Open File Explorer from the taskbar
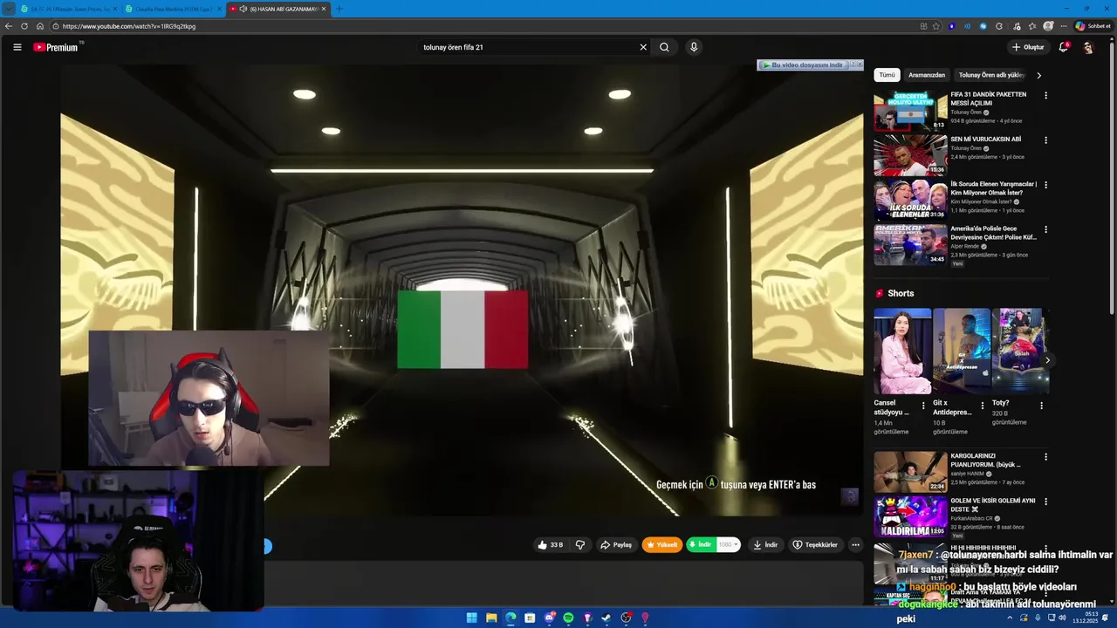 tap(491, 618)
